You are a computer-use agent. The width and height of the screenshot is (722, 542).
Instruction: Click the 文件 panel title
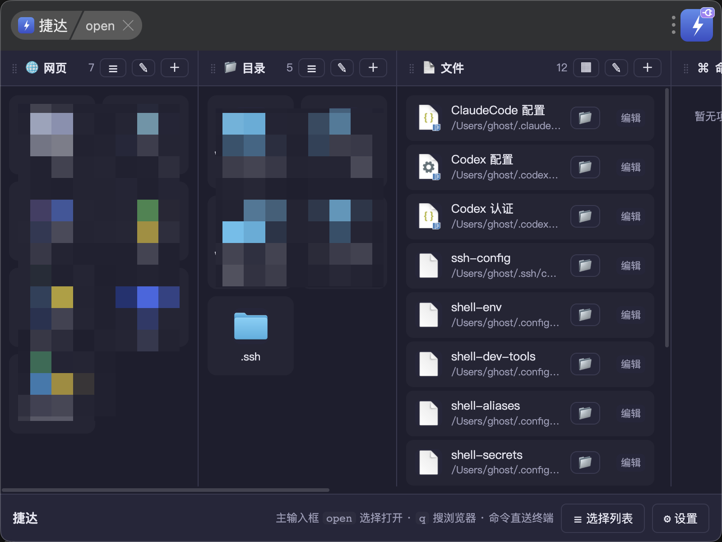click(452, 68)
